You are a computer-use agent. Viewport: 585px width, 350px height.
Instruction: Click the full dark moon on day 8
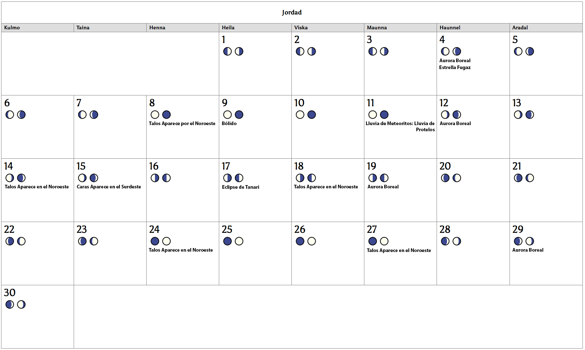[x=166, y=115]
